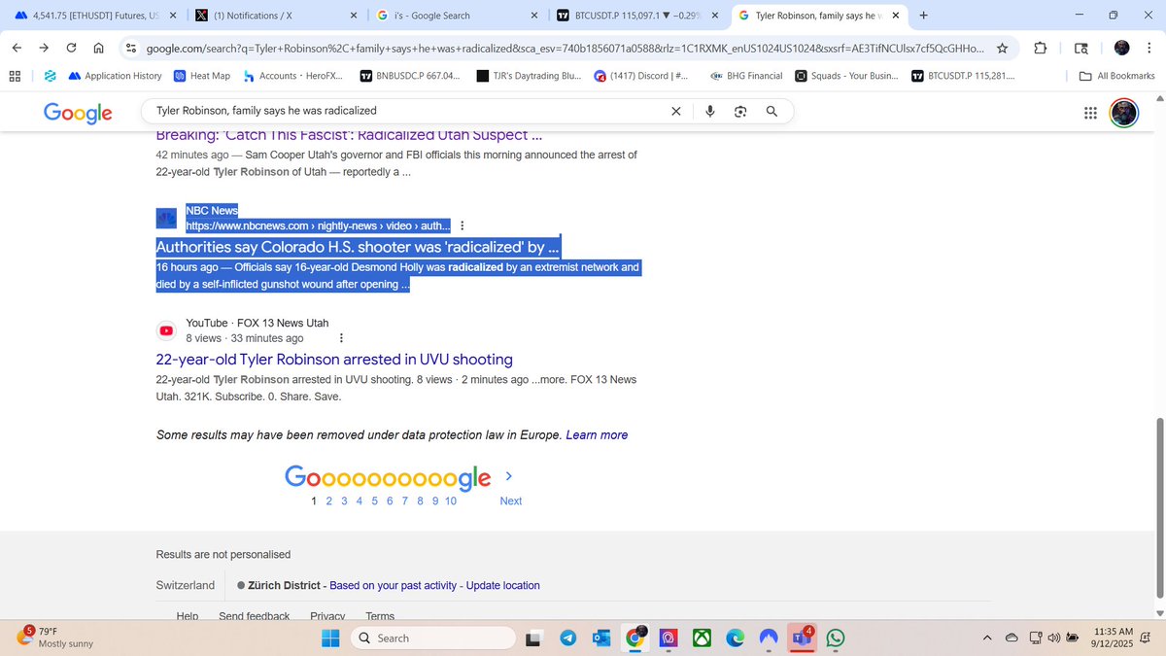
Task: Open the Xbox app from the taskbar
Action: point(702,639)
